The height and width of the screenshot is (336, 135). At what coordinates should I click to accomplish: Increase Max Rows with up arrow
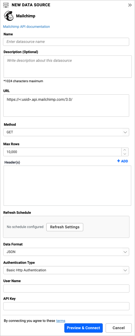125,150
